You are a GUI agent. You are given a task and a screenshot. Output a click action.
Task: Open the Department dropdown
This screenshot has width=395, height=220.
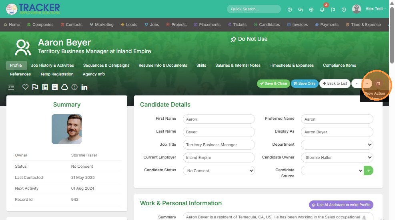pyautogui.click(x=337, y=145)
